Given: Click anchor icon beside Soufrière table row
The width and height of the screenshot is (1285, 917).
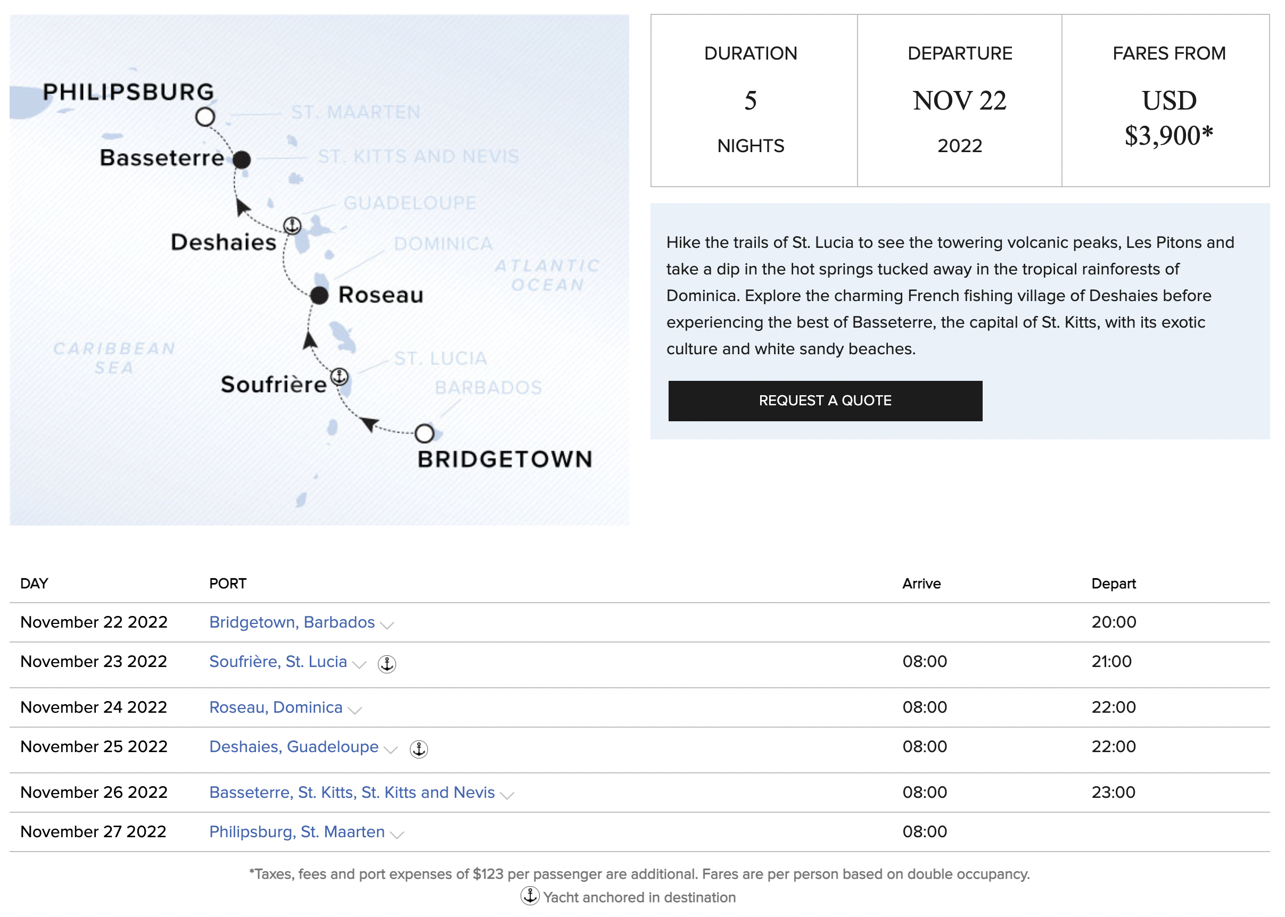Looking at the screenshot, I should click(386, 663).
